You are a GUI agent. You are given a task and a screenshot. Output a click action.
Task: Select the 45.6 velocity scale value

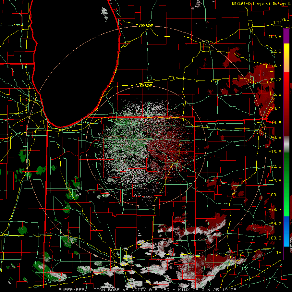276,94
